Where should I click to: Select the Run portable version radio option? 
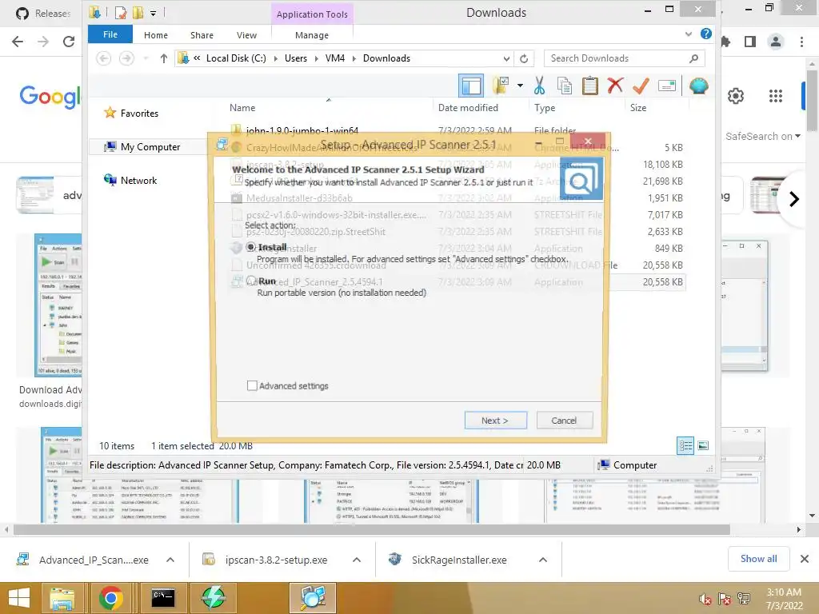point(251,281)
